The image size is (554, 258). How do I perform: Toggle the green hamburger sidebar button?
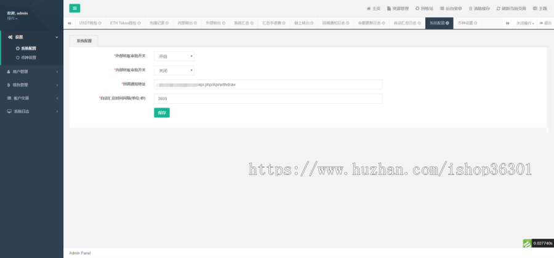(74, 9)
